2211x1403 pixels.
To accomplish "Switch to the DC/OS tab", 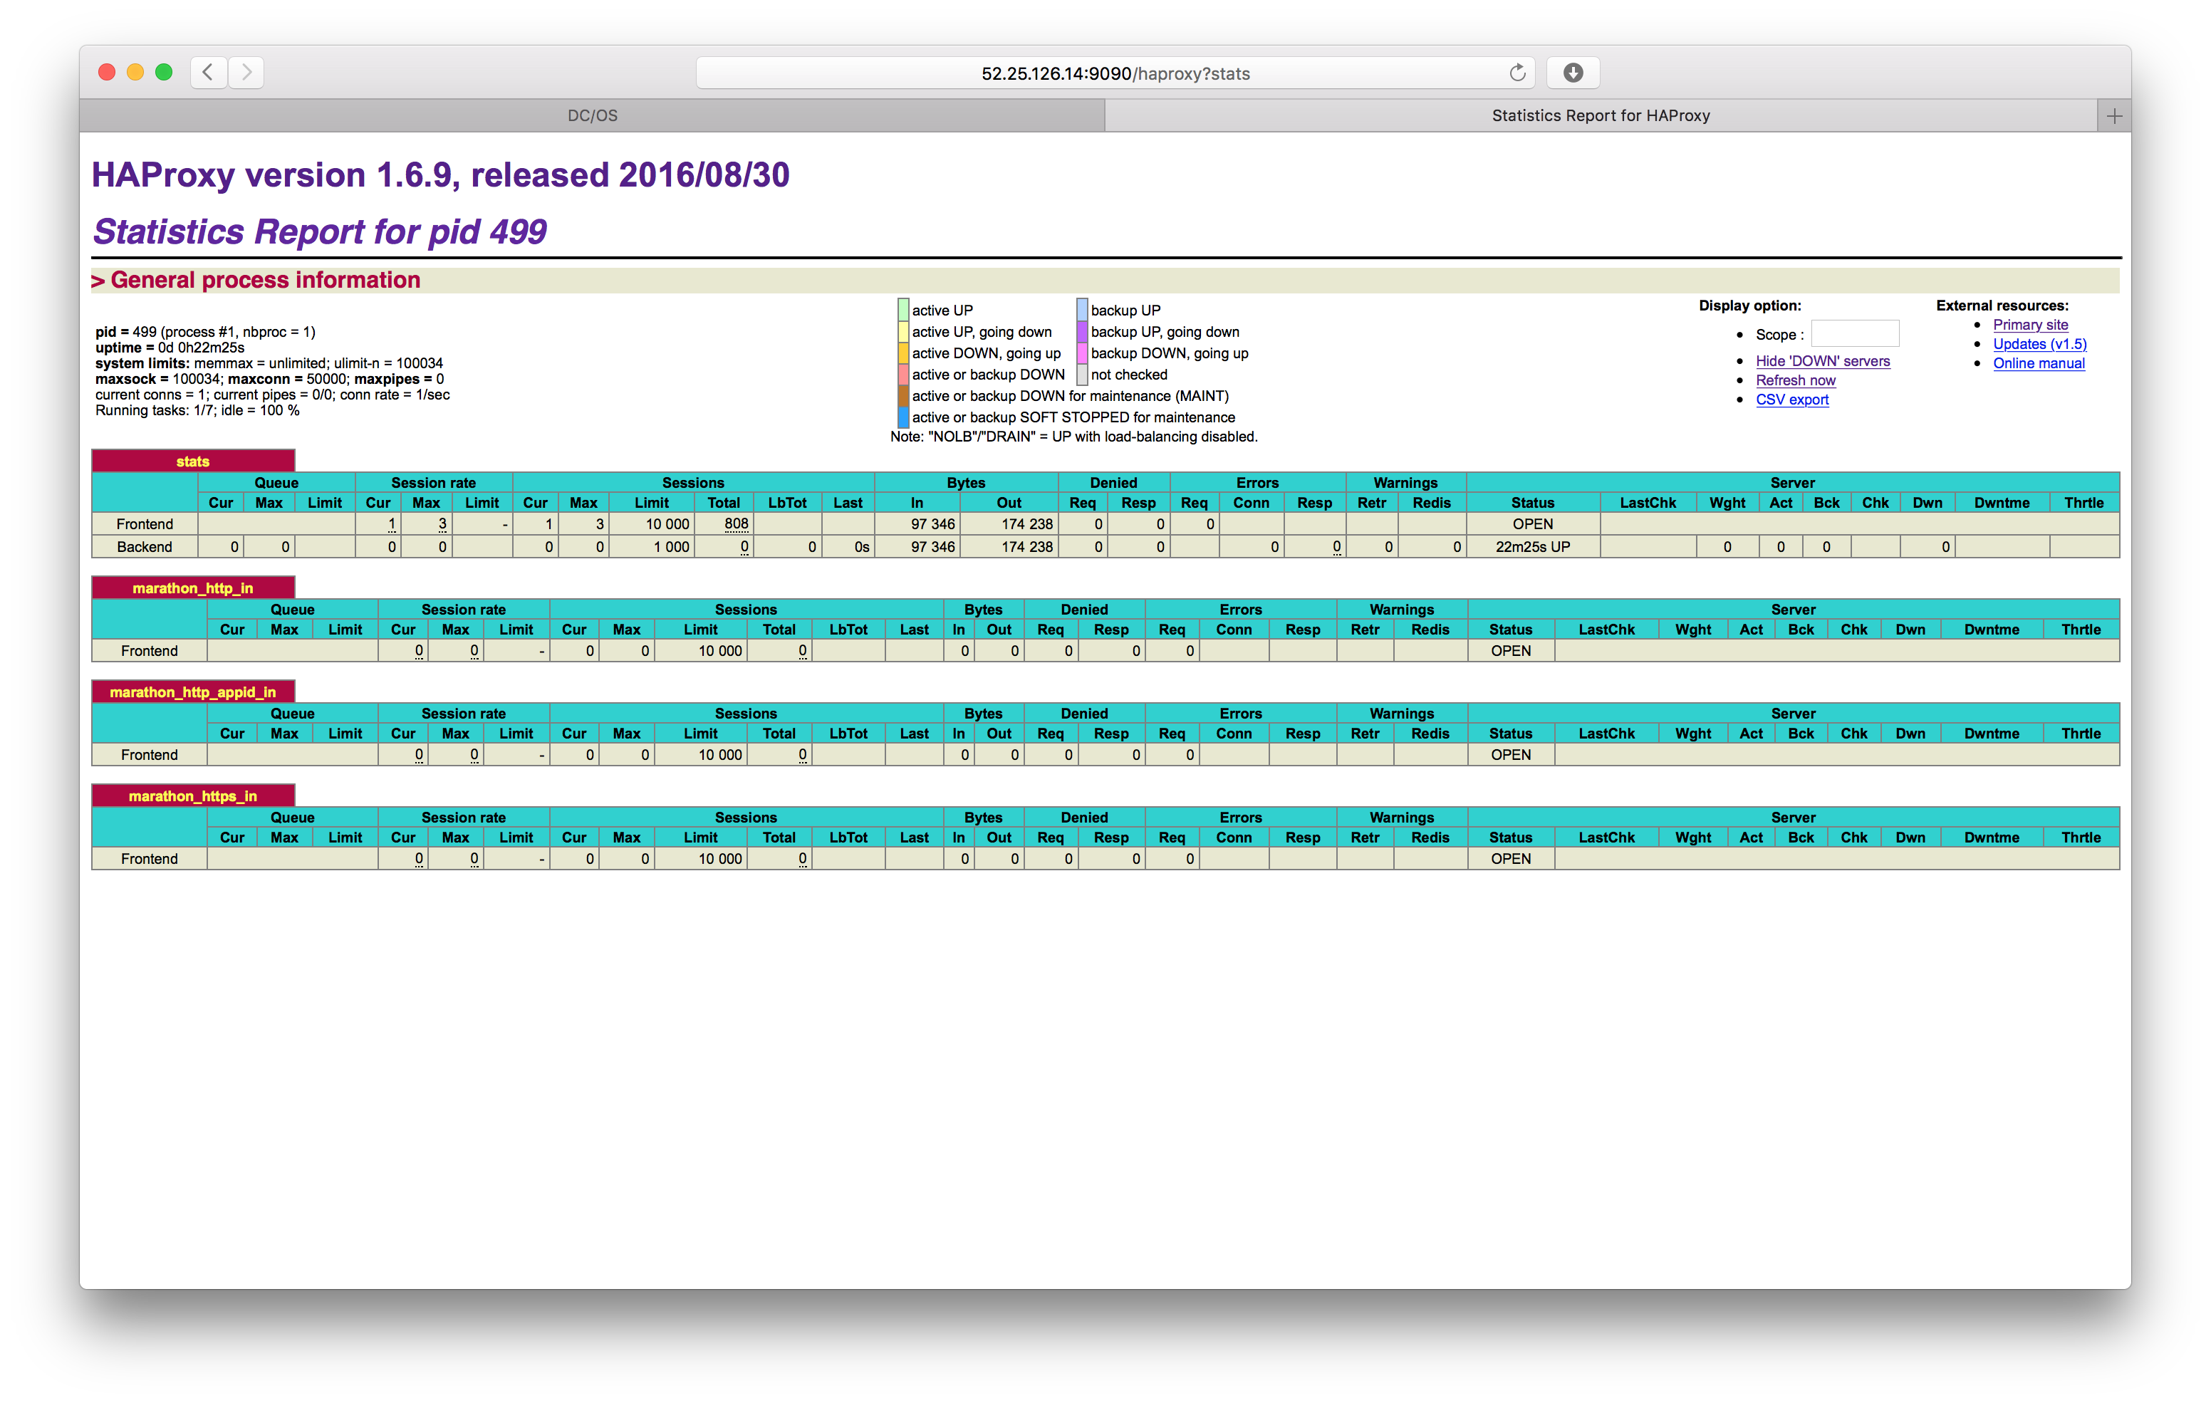I will [x=592, y=115].
